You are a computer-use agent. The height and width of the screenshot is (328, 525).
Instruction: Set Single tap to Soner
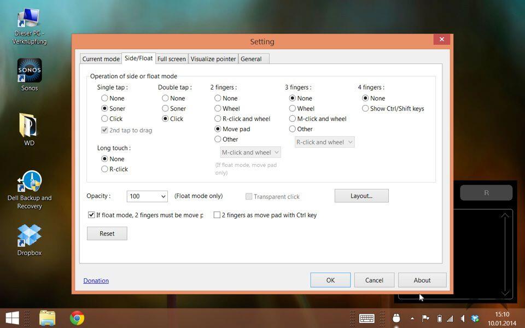click(113, 108)
